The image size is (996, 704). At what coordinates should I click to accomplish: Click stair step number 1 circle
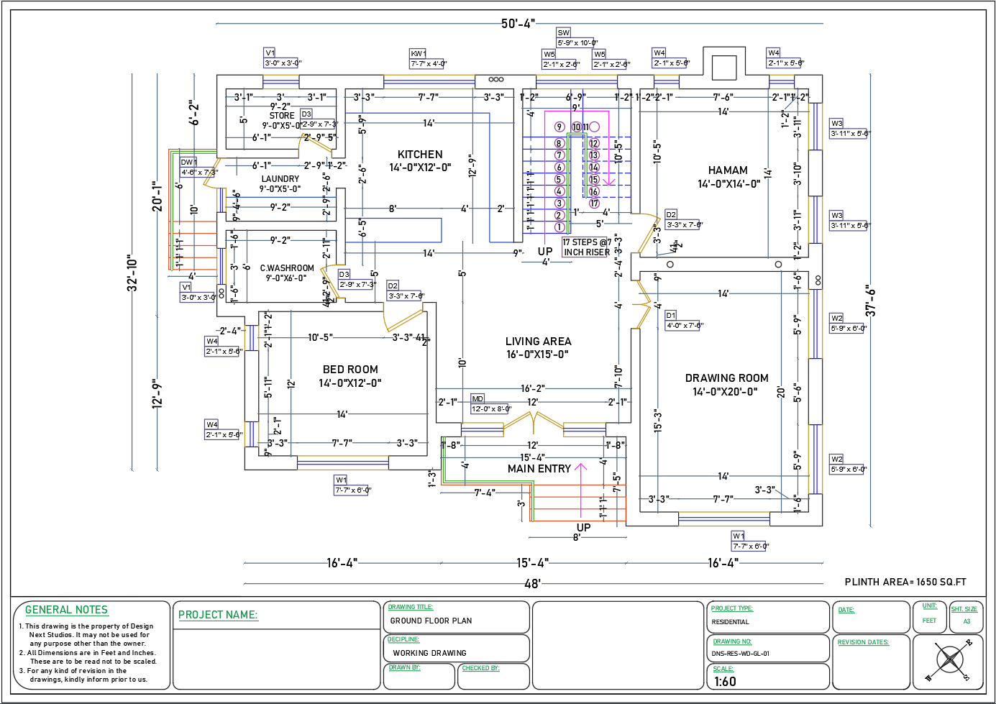click(559, 227)
